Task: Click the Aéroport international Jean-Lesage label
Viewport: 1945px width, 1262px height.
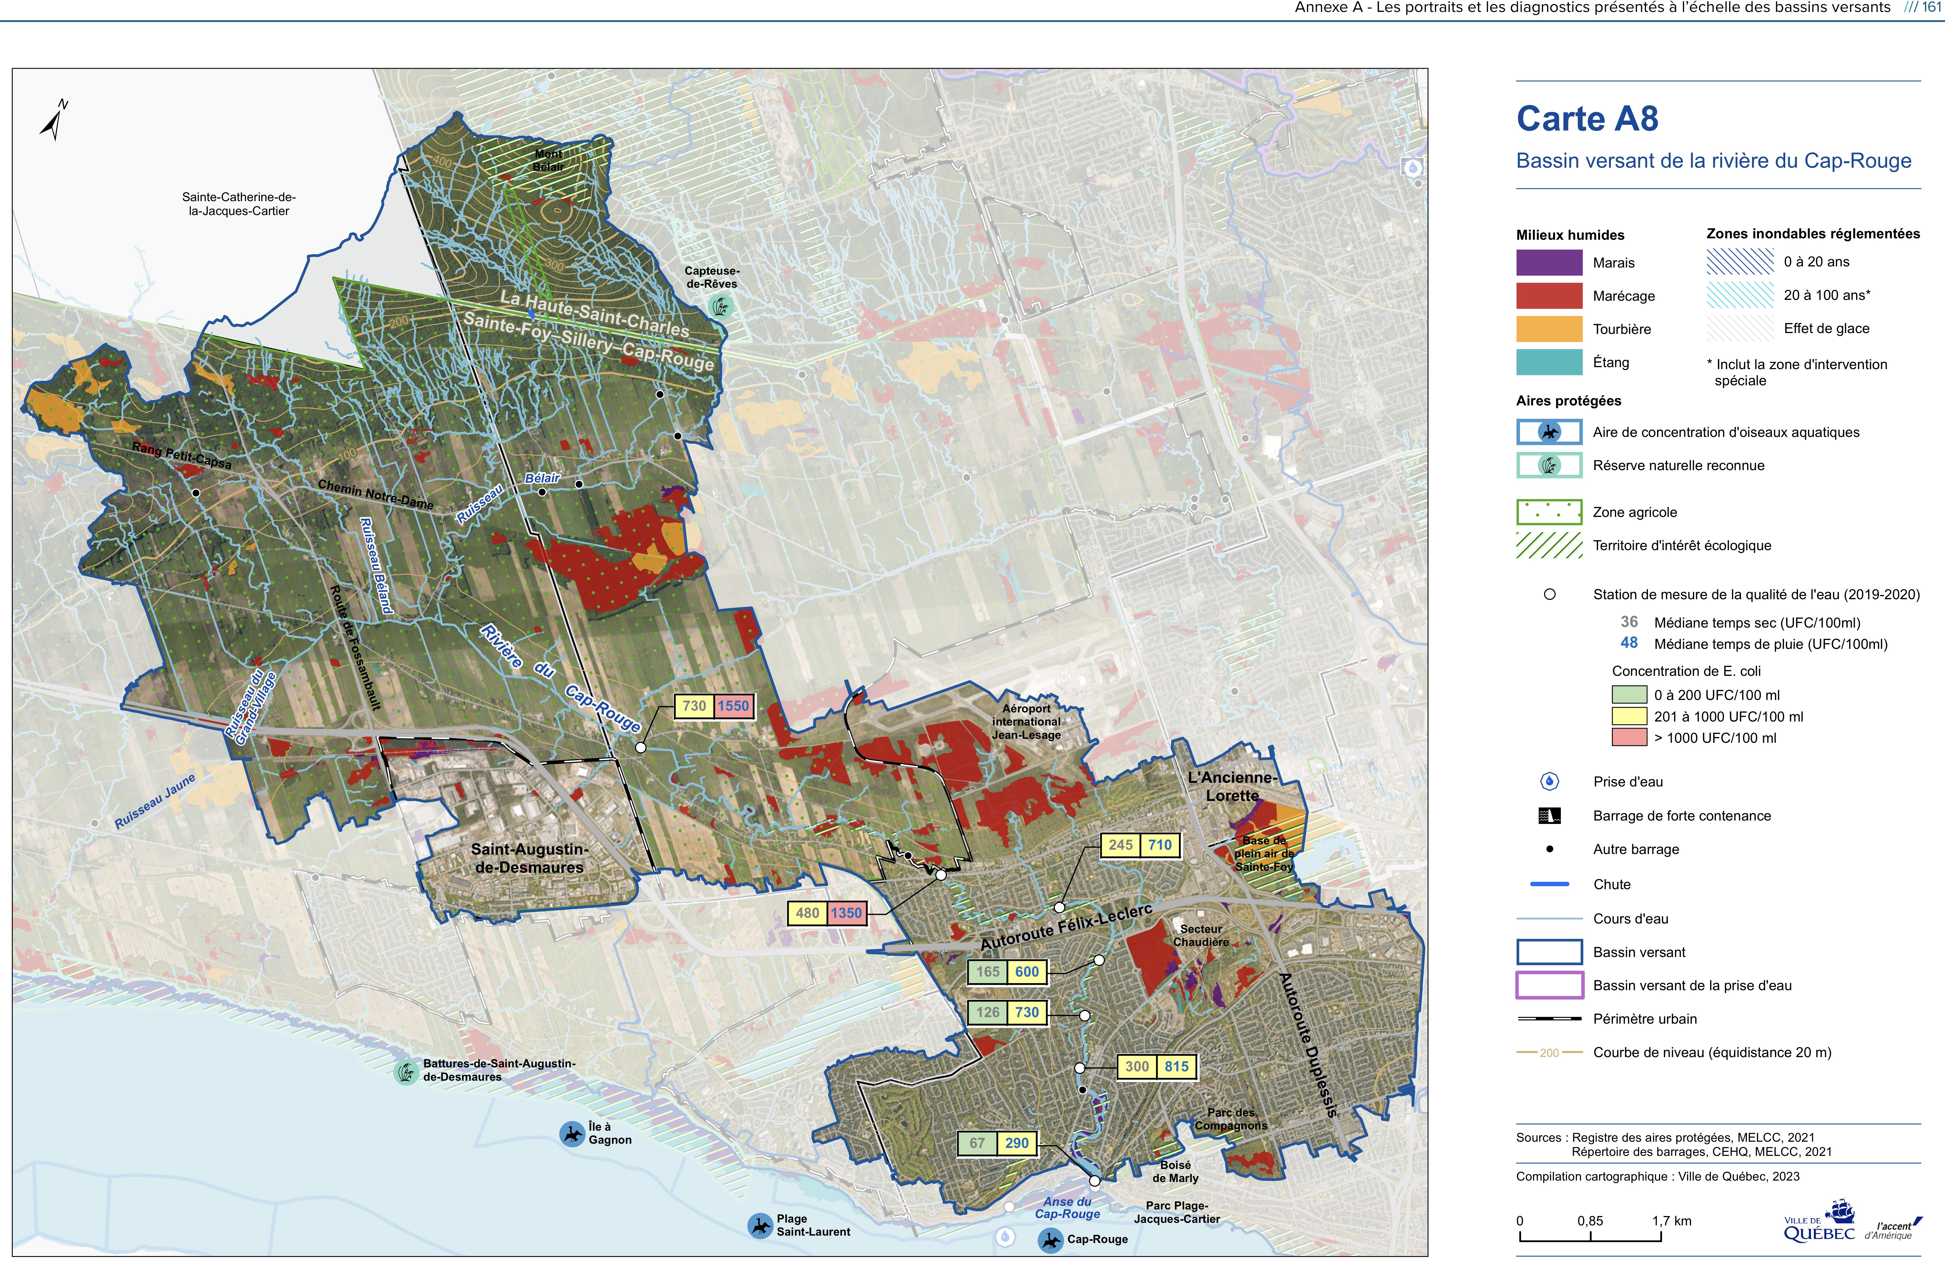Action: (x=1027, y=722)
